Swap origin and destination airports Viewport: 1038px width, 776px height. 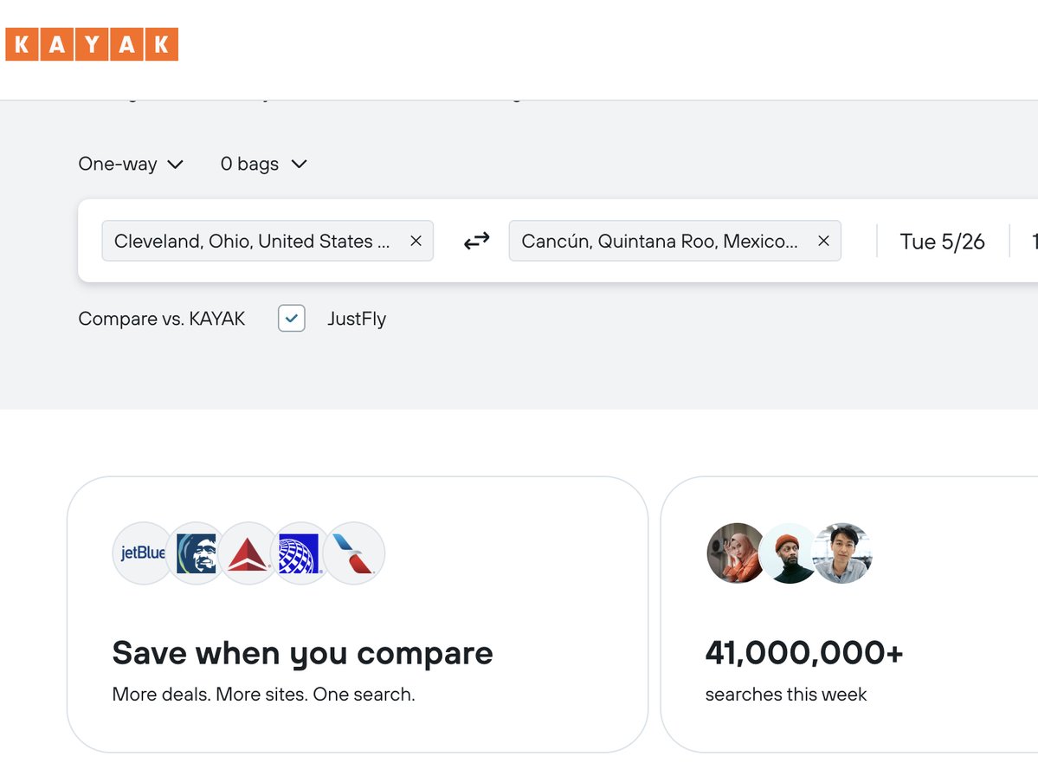477,241
